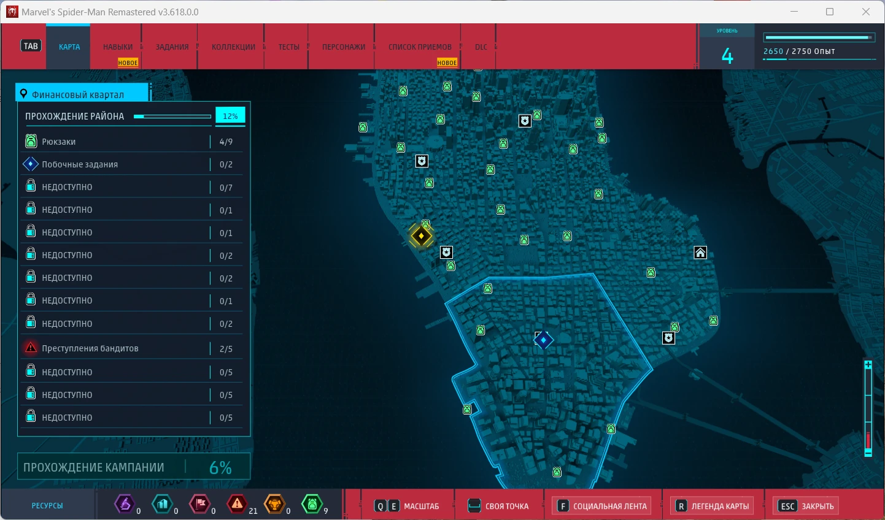Click the red crime token icon showing 21
This screenshot has width=885, height=520.
pyautogui.click(x=237, y=504)
